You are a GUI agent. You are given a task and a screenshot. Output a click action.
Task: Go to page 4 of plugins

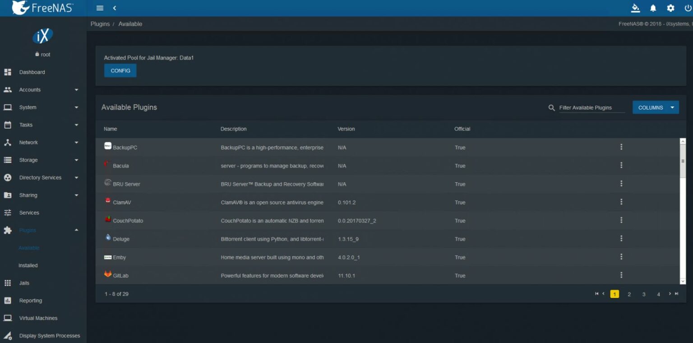658,294
